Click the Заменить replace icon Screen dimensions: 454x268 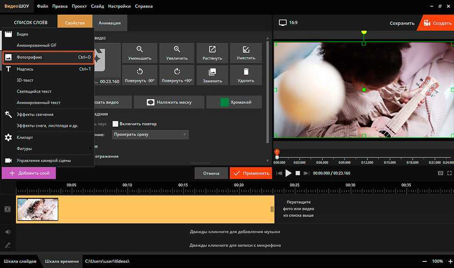click(x=212, y=75)
